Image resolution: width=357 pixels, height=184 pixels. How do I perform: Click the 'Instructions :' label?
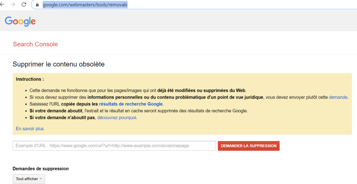[30, 79]
